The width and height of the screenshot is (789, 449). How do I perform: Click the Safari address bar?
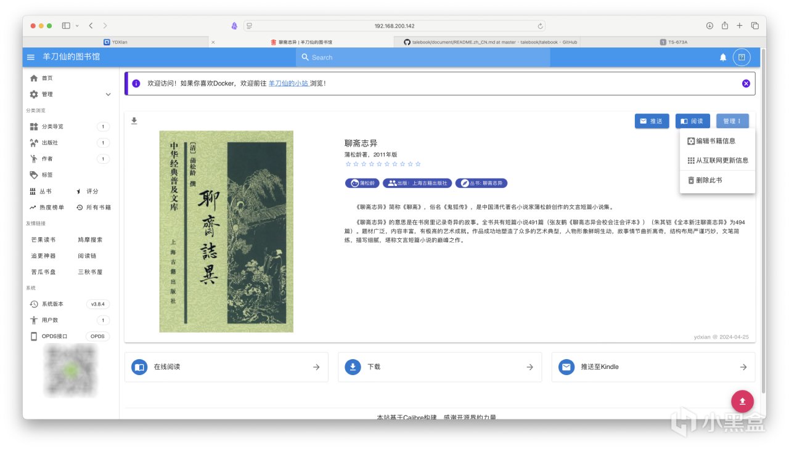click(x=394, y=26)
